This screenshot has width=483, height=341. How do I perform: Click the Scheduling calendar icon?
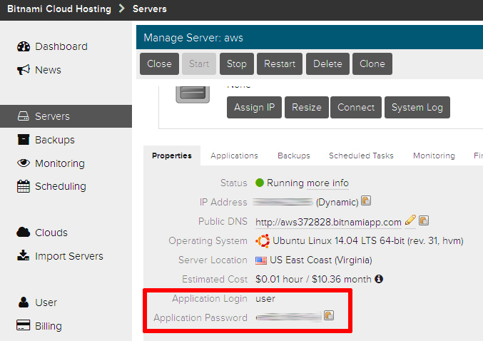(x=24, y=186)
